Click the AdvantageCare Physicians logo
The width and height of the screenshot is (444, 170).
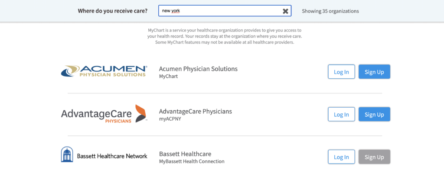[x=104, y=113]
